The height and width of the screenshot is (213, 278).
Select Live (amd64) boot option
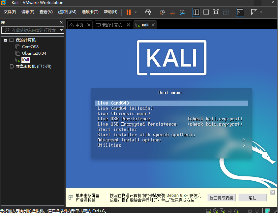click(171, 103)
